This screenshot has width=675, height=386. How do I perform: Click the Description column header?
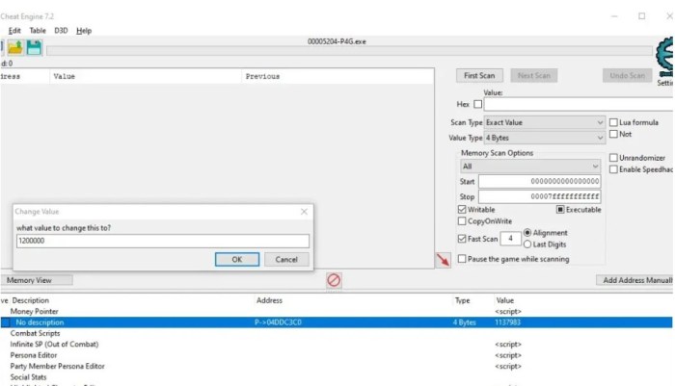(x=30, y=300)
